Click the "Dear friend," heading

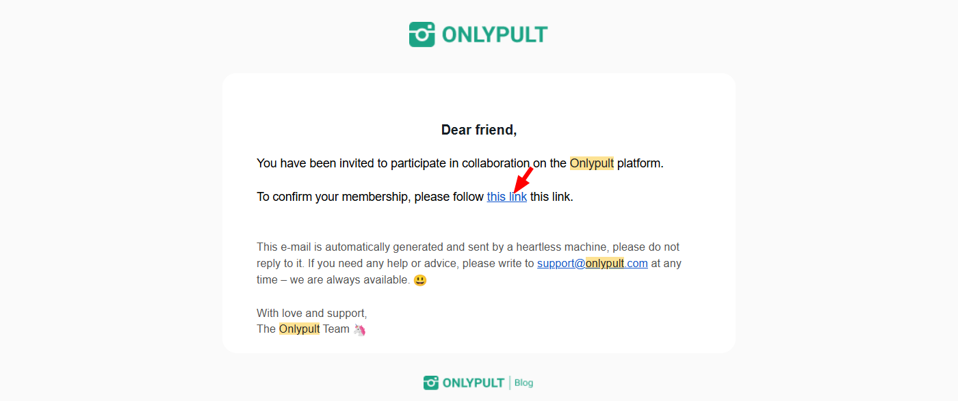pos(478,130)
